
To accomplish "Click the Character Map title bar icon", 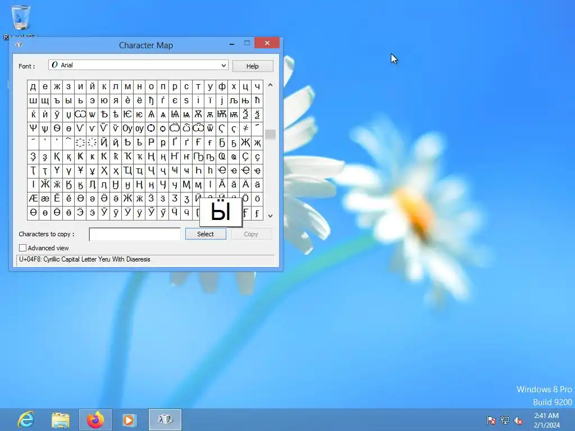I will [19, 45].
